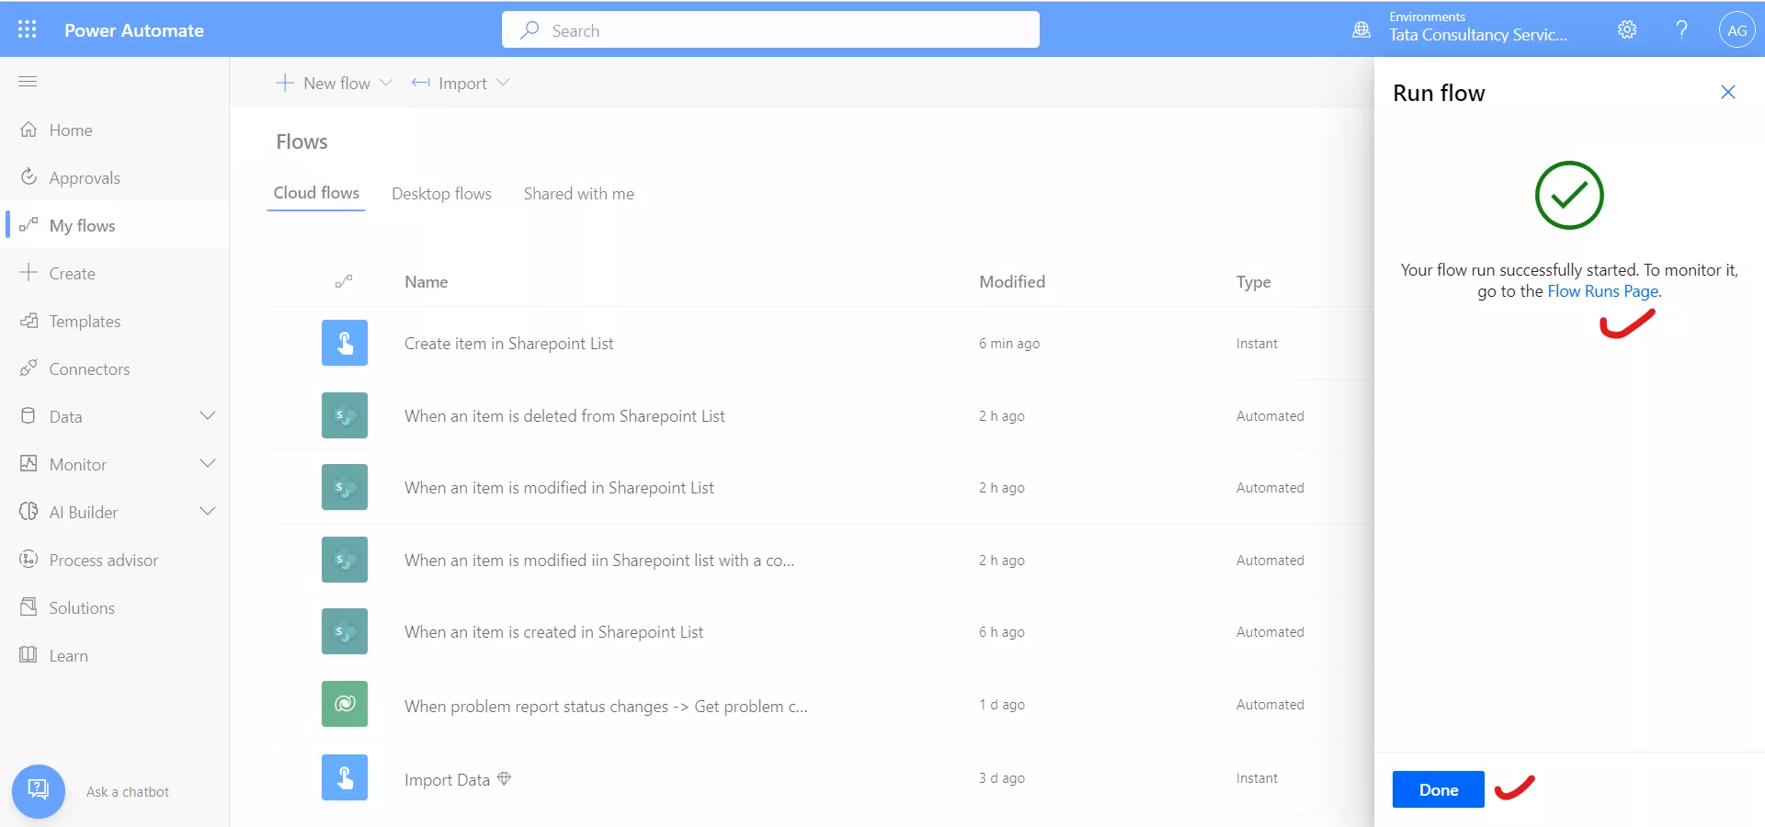Open the app launcher waffle icon
Image resolution: width=1765 pixels, height=827 pixels.
pos(28,29)
